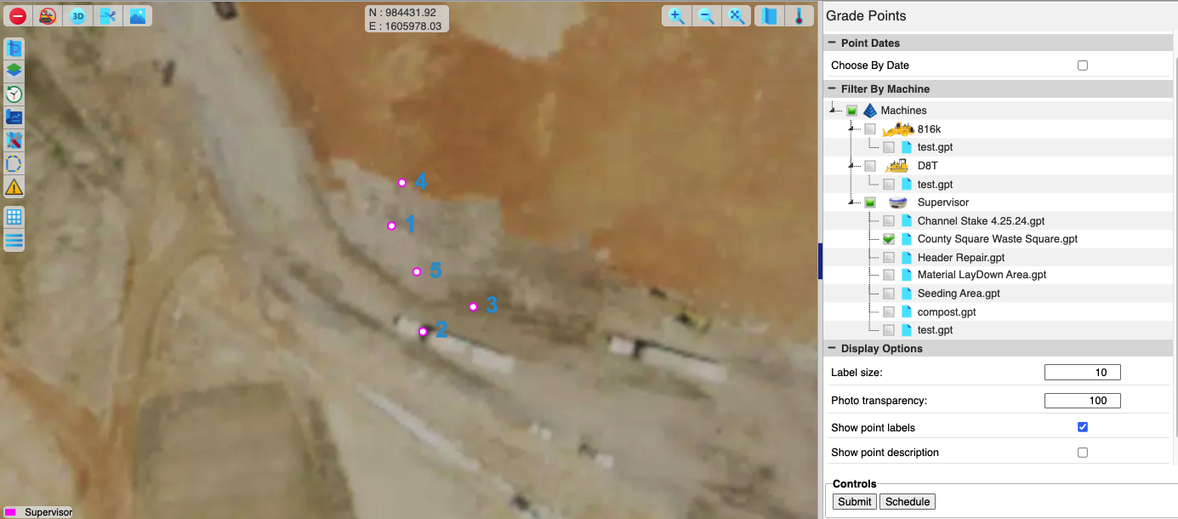This screenshot has height=519, width=1178.
Task: Click the Supervisor GPS rover icon
Action: 897,202
